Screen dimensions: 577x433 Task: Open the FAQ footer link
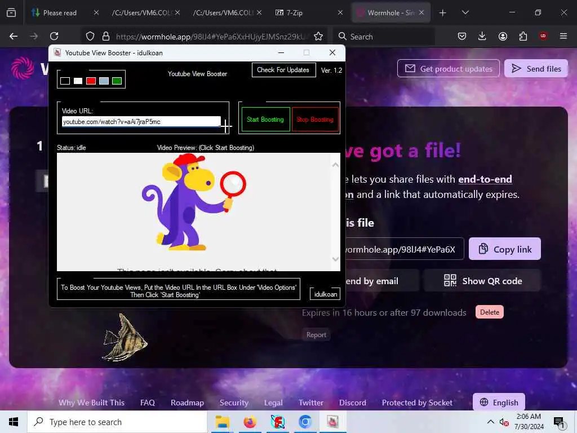(x=148, y=403)
